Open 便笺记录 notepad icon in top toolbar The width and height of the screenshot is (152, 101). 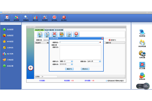pos(7,18)
